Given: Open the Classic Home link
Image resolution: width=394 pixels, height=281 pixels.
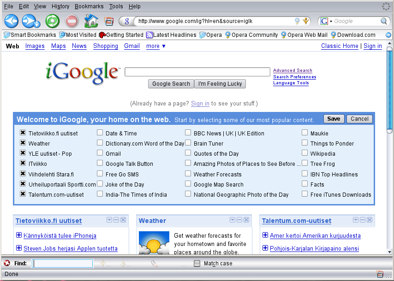Looking at the screenshot, I should click(x=340, y=46).
